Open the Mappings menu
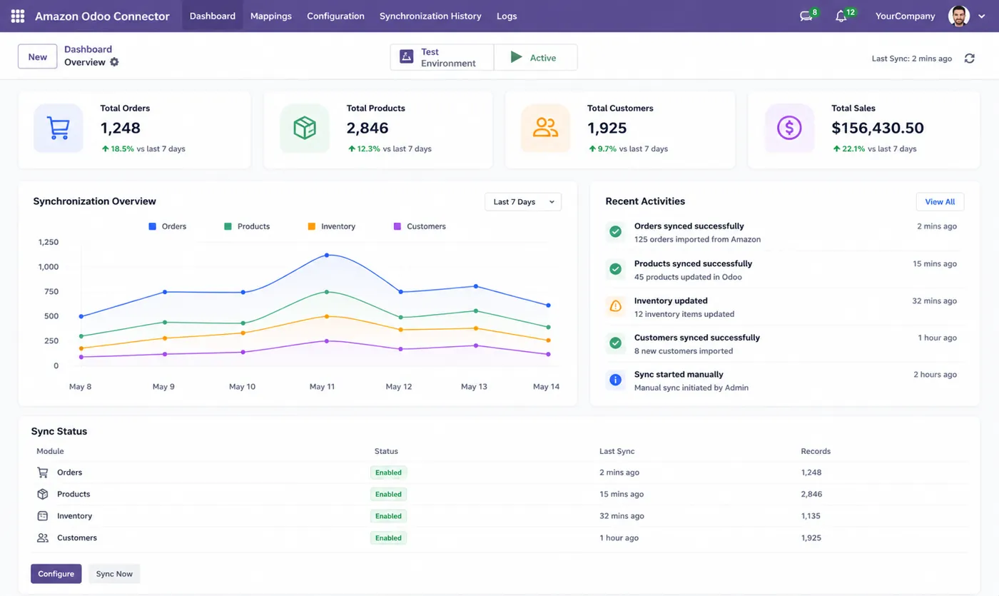 [271, 16]
